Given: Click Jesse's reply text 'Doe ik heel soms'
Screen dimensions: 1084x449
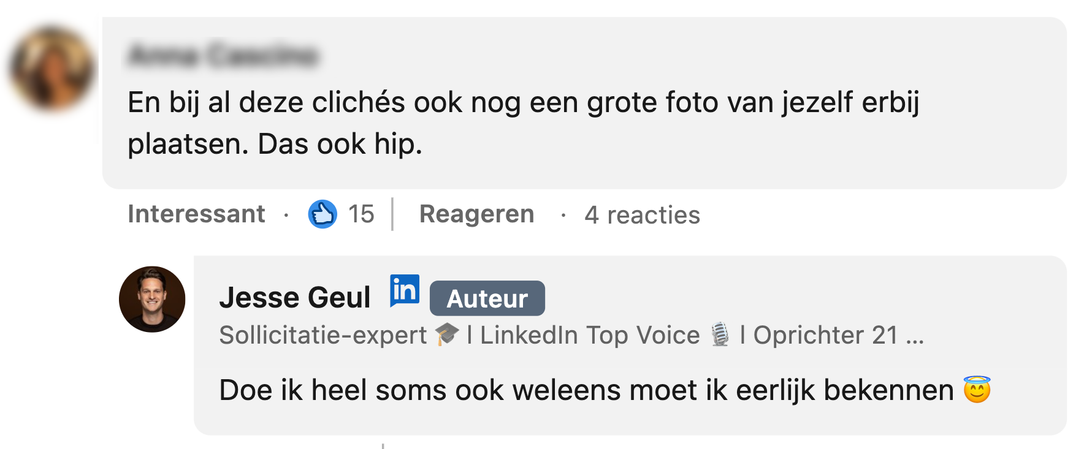Looking at the screenshot, I should point(586,390).
